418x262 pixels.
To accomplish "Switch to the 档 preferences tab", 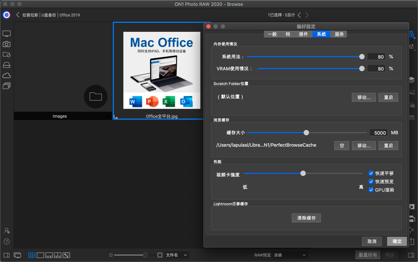I will tap(288, 34).
